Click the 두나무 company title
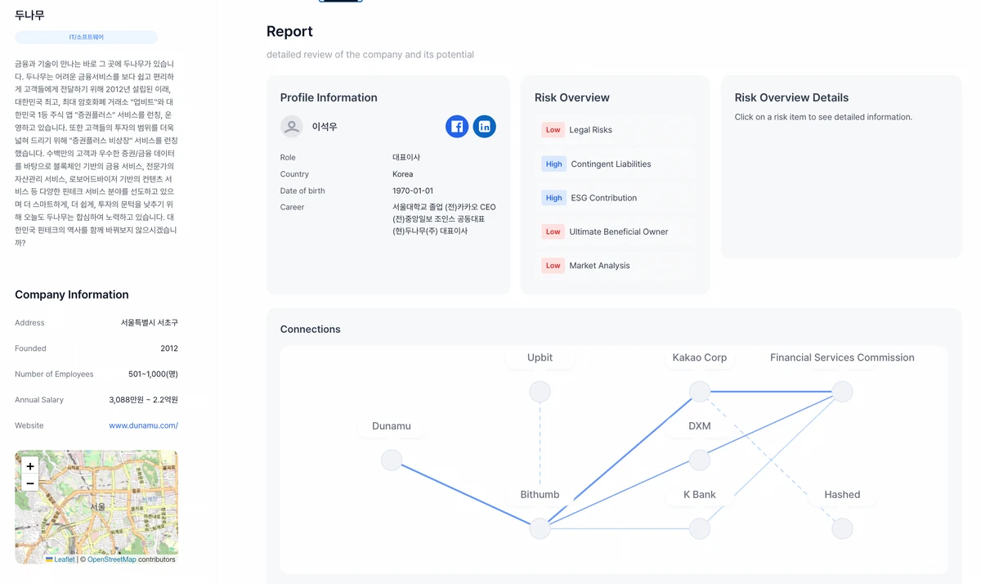 tap(29, 15)
